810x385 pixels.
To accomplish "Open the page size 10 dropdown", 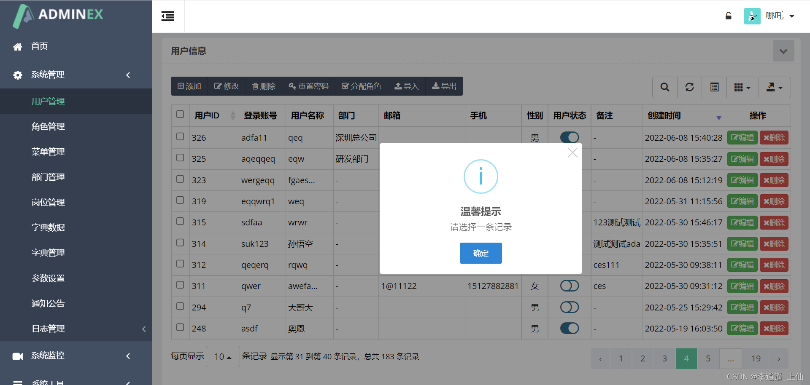I will pyautogui.click(x=223, y=357).
